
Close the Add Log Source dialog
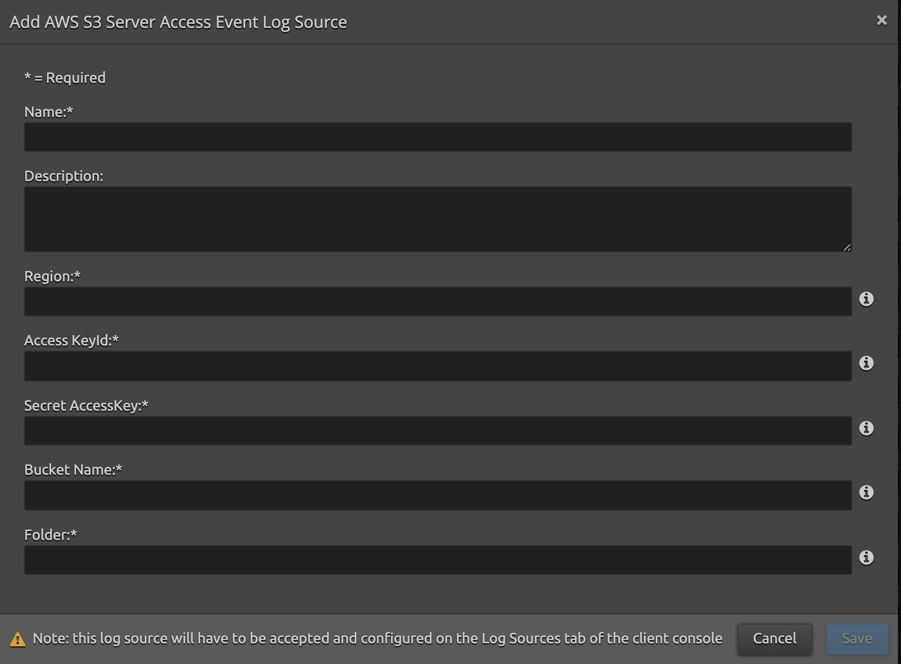point(882,20)
